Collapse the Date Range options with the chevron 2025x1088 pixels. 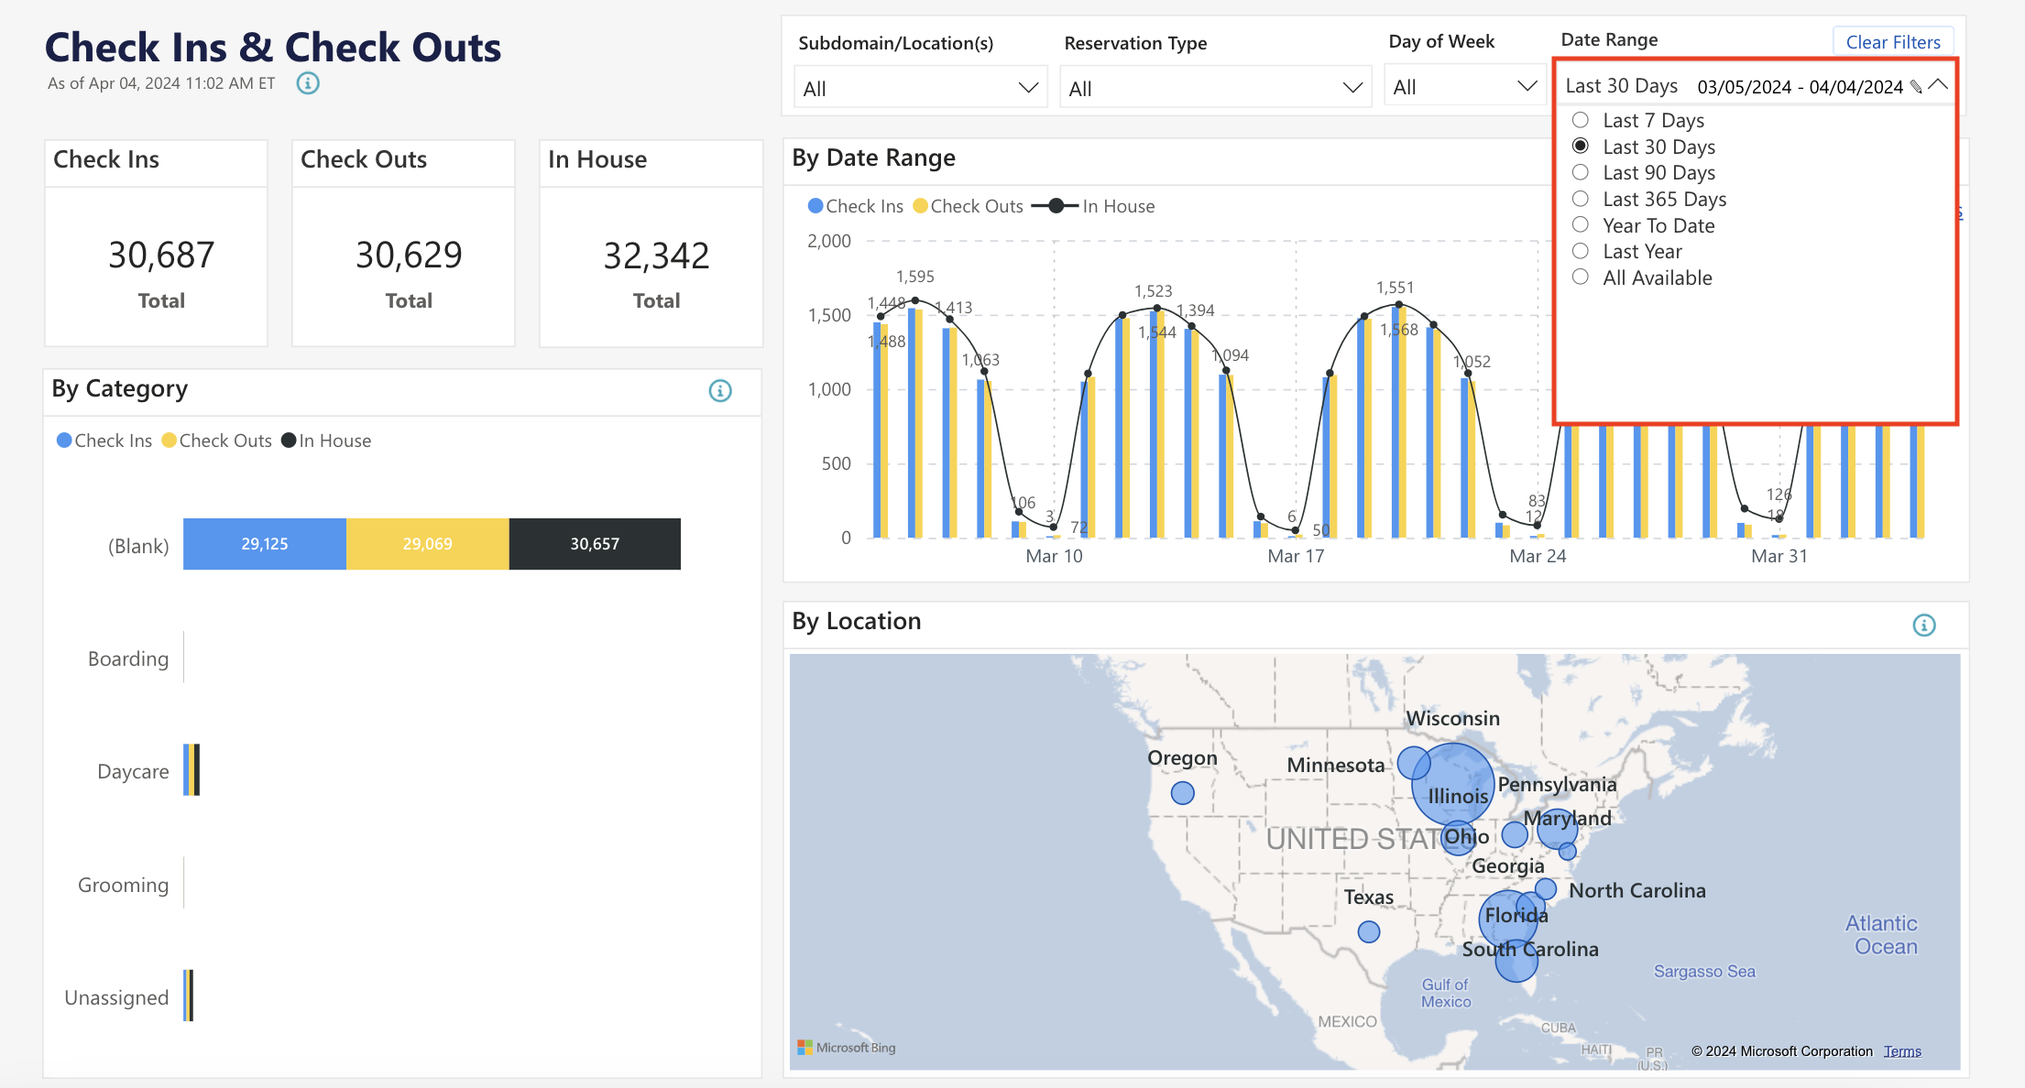pyautogui.click(x=1939, y=83)
